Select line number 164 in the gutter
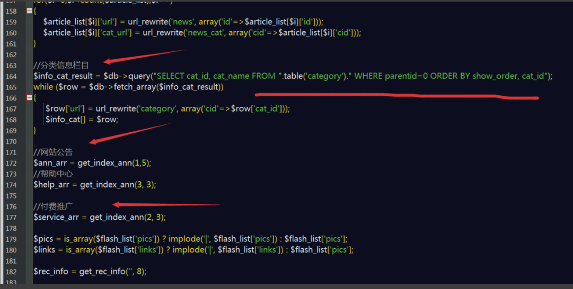This screenshot has width=573, height=289. pyautogui.click(x=11, y=76)
